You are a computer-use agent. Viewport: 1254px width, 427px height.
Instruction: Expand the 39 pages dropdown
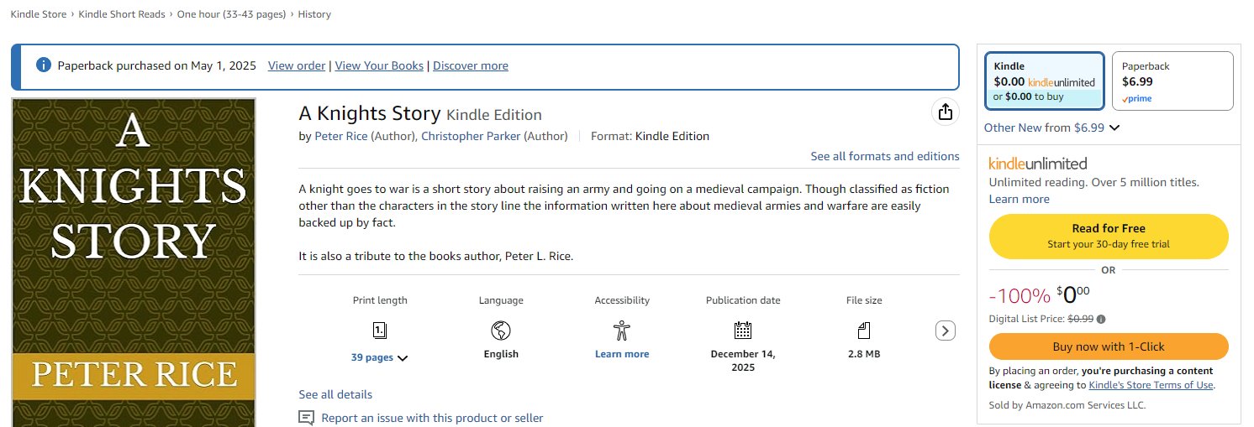(x=380, y=357)
